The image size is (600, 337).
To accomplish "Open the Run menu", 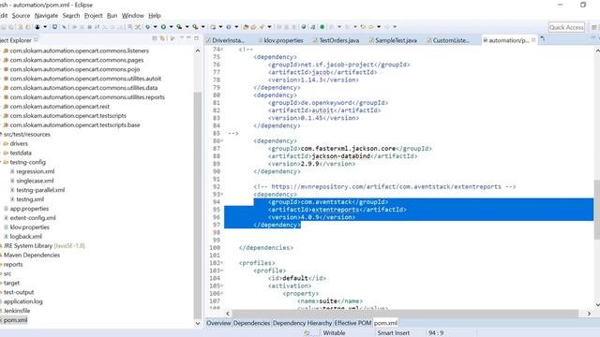I will 112,16.
